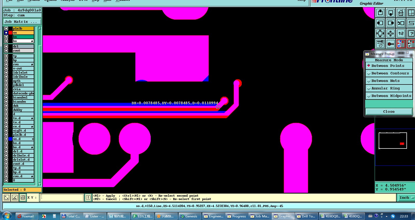This screenshot has width=415, height=220.
Task: Click the Home view icon
Action: coord(401,12)
